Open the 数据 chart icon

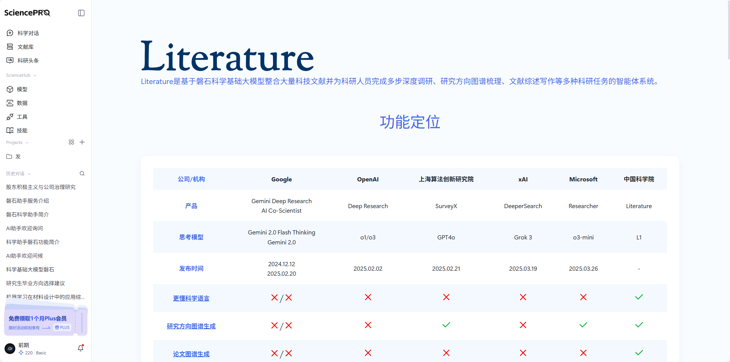(10, 103)
